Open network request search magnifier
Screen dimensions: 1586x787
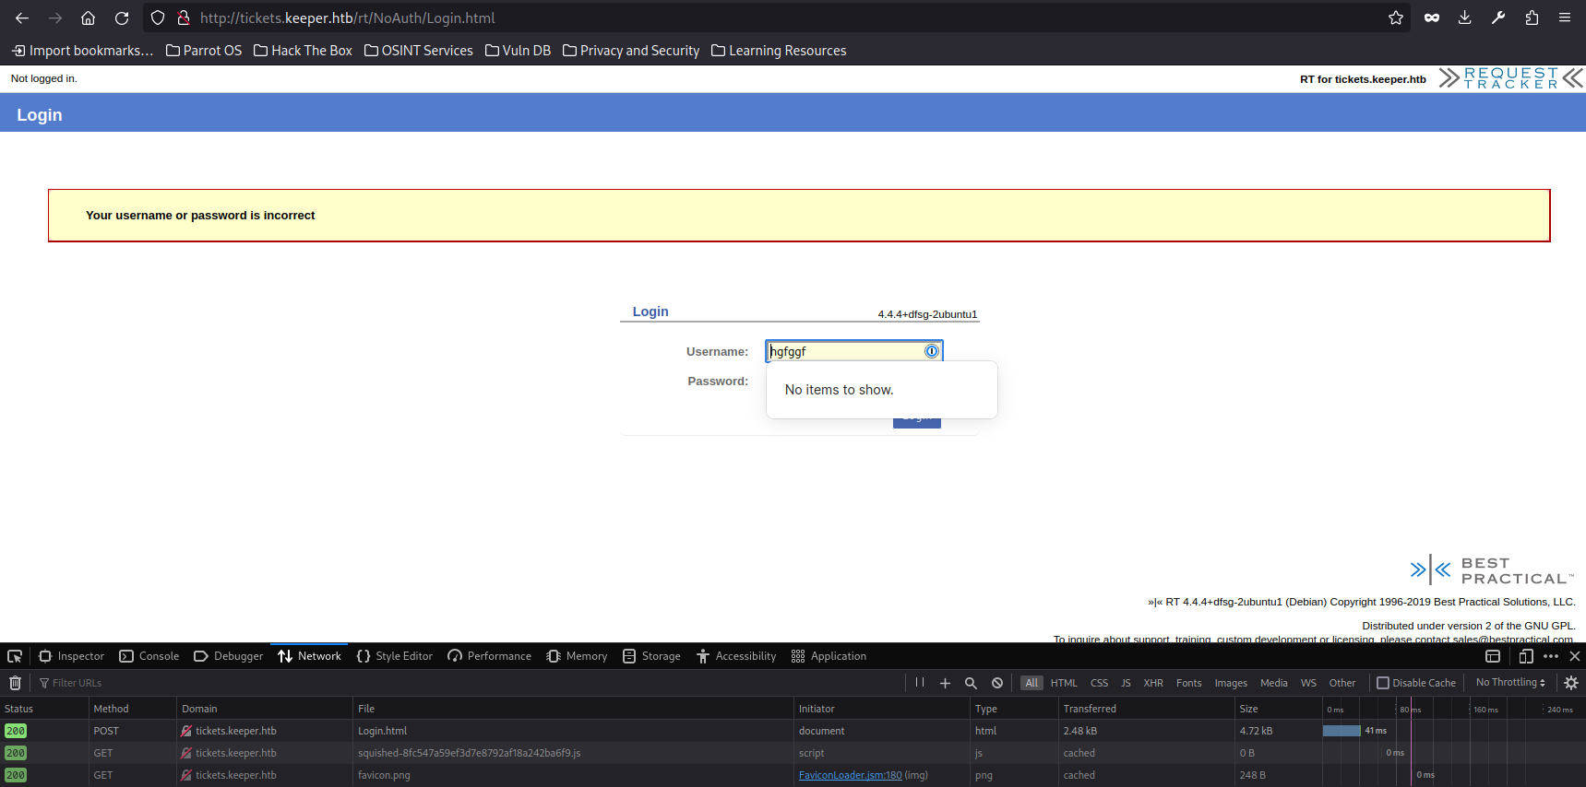point(971,683)
